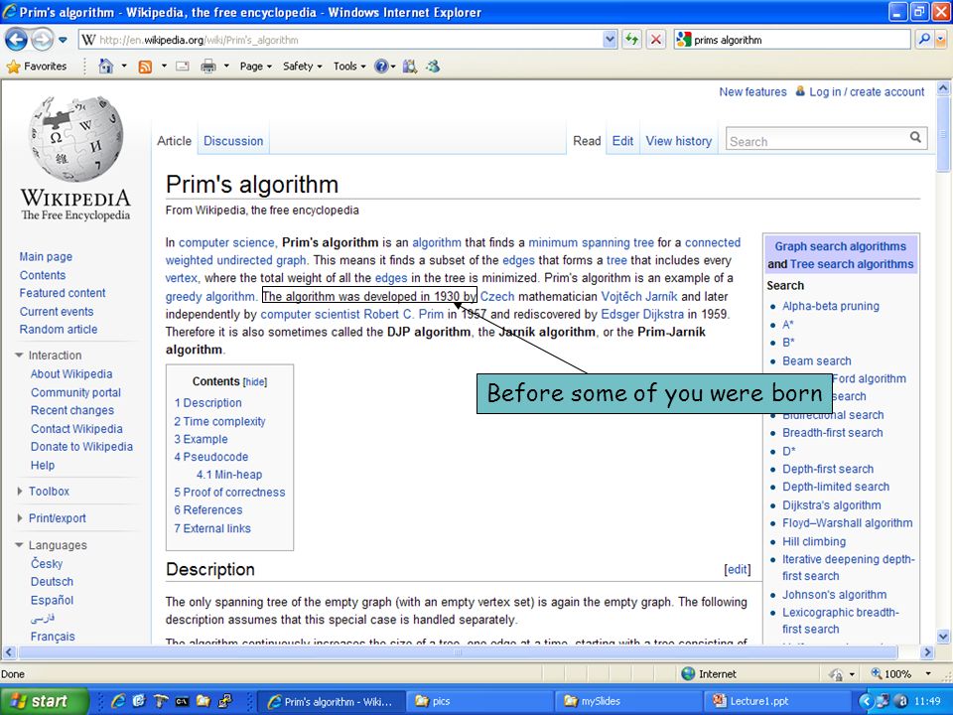Click the edit link for Description section

point(738,570)
